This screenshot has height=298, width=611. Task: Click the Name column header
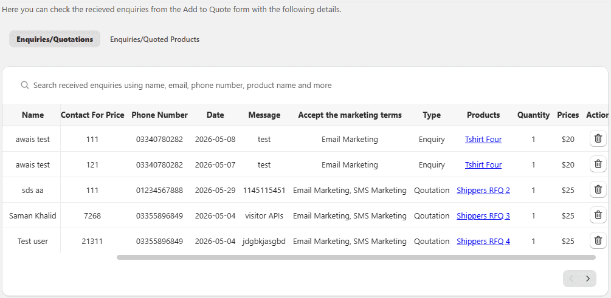33,115
